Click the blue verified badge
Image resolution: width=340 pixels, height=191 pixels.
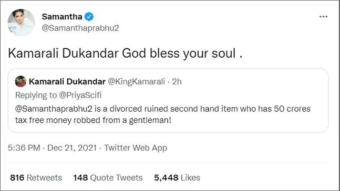click(89, 17)
